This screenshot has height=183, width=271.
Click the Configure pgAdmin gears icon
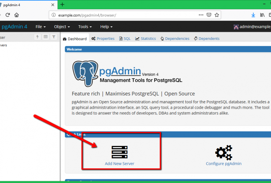(x=223, y=152)
